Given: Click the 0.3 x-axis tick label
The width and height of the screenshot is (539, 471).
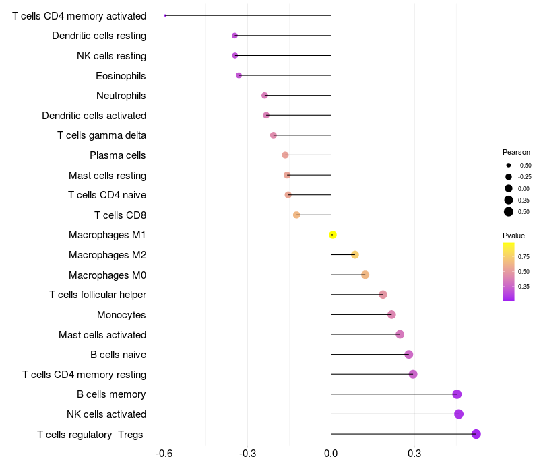Looking at the screenshot, I should pos(414,454).
